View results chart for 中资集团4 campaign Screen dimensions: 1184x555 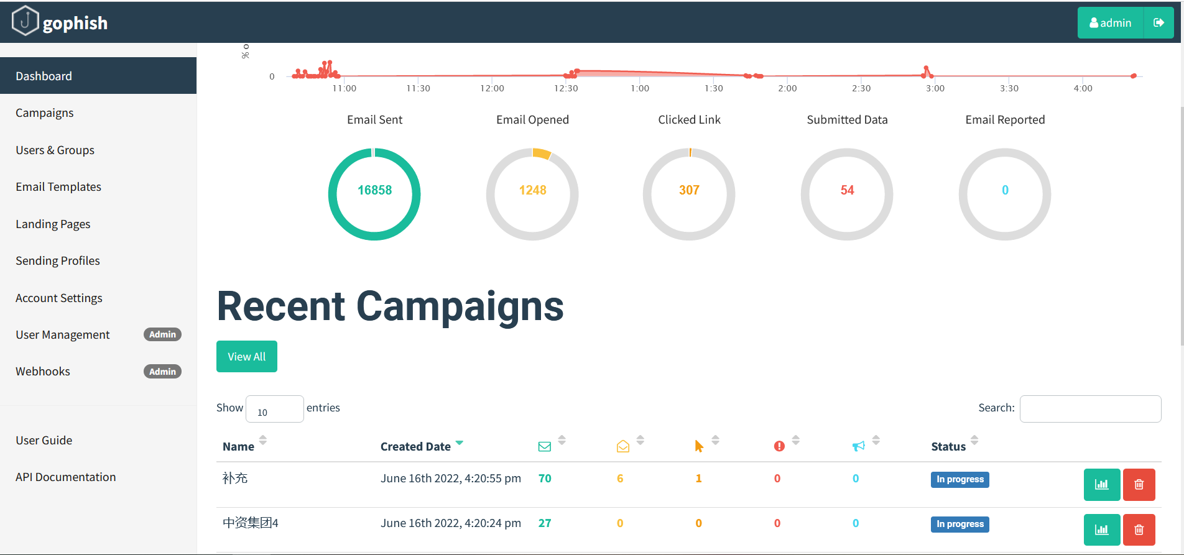(x=1102, y=530)
